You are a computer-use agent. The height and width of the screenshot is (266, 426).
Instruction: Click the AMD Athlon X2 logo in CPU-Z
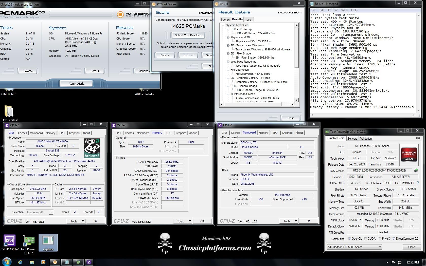[92, 148]
